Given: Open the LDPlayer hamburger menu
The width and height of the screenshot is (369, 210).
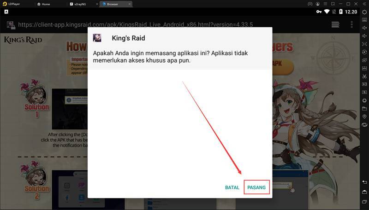Looking at the screenshot, I should coord(325,4).
